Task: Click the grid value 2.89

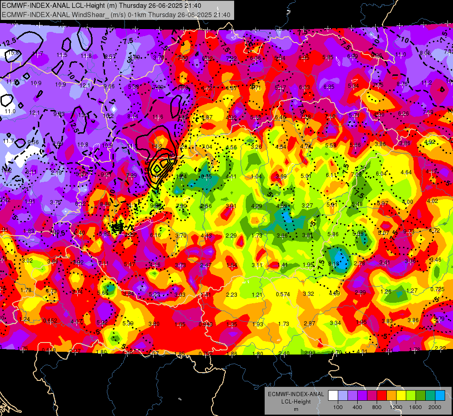Action: tap(360, 293)
